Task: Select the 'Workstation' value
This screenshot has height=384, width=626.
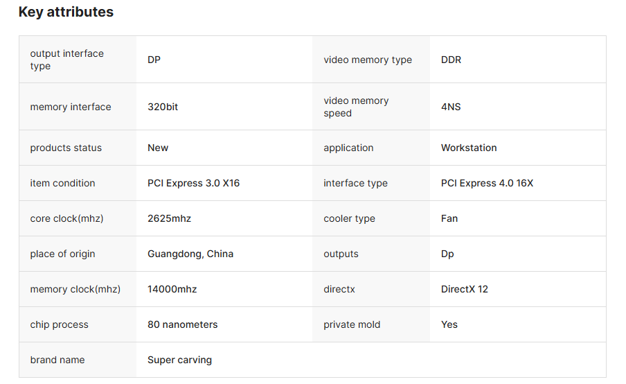Action: tap(469, 148)
